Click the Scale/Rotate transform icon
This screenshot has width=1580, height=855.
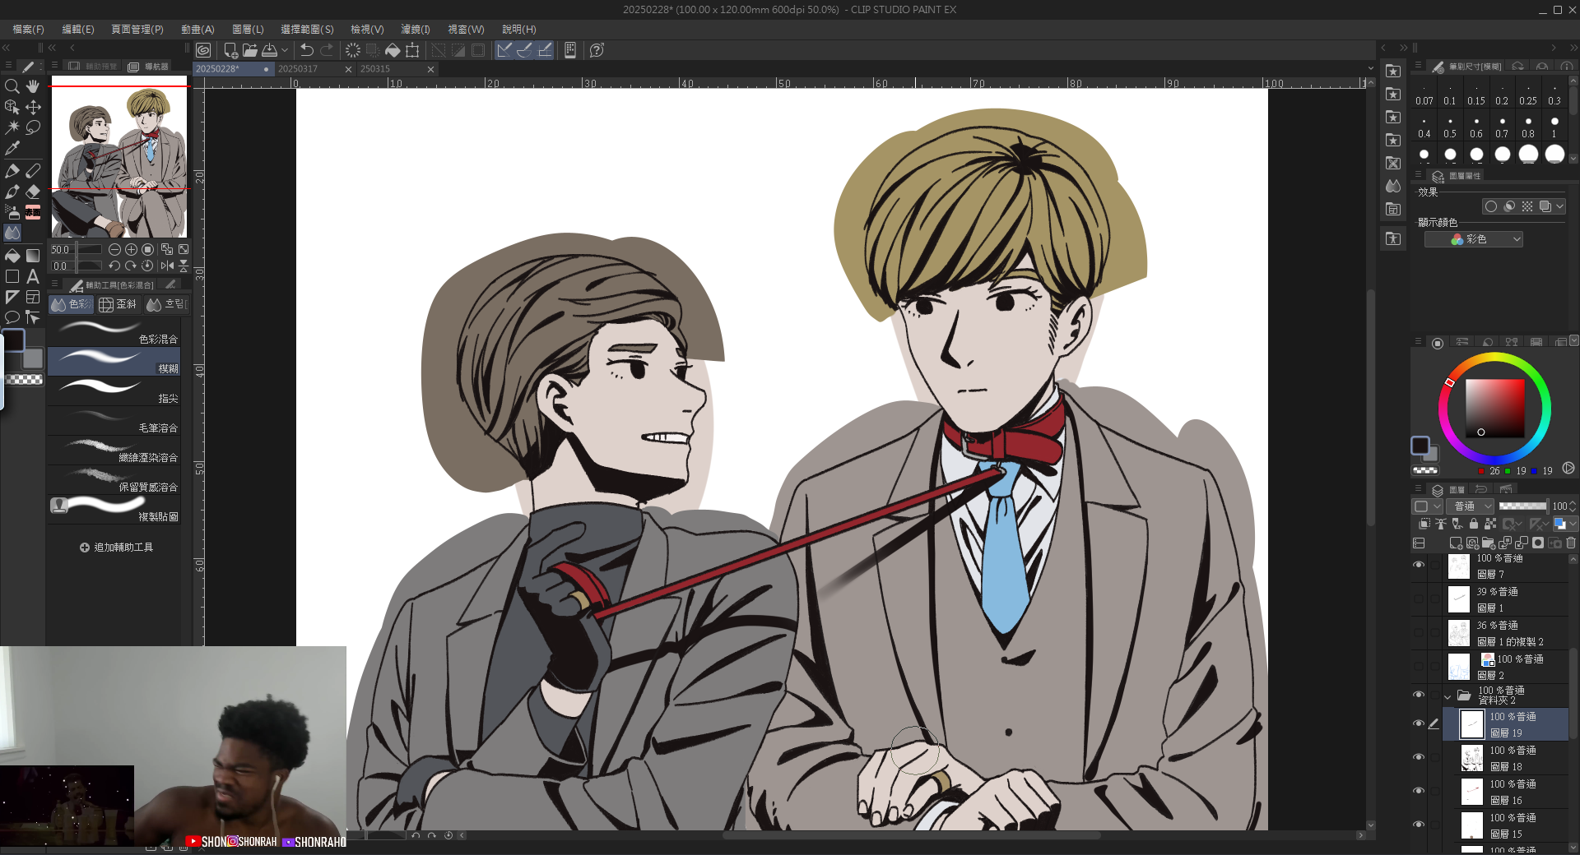tap(412, 50)
